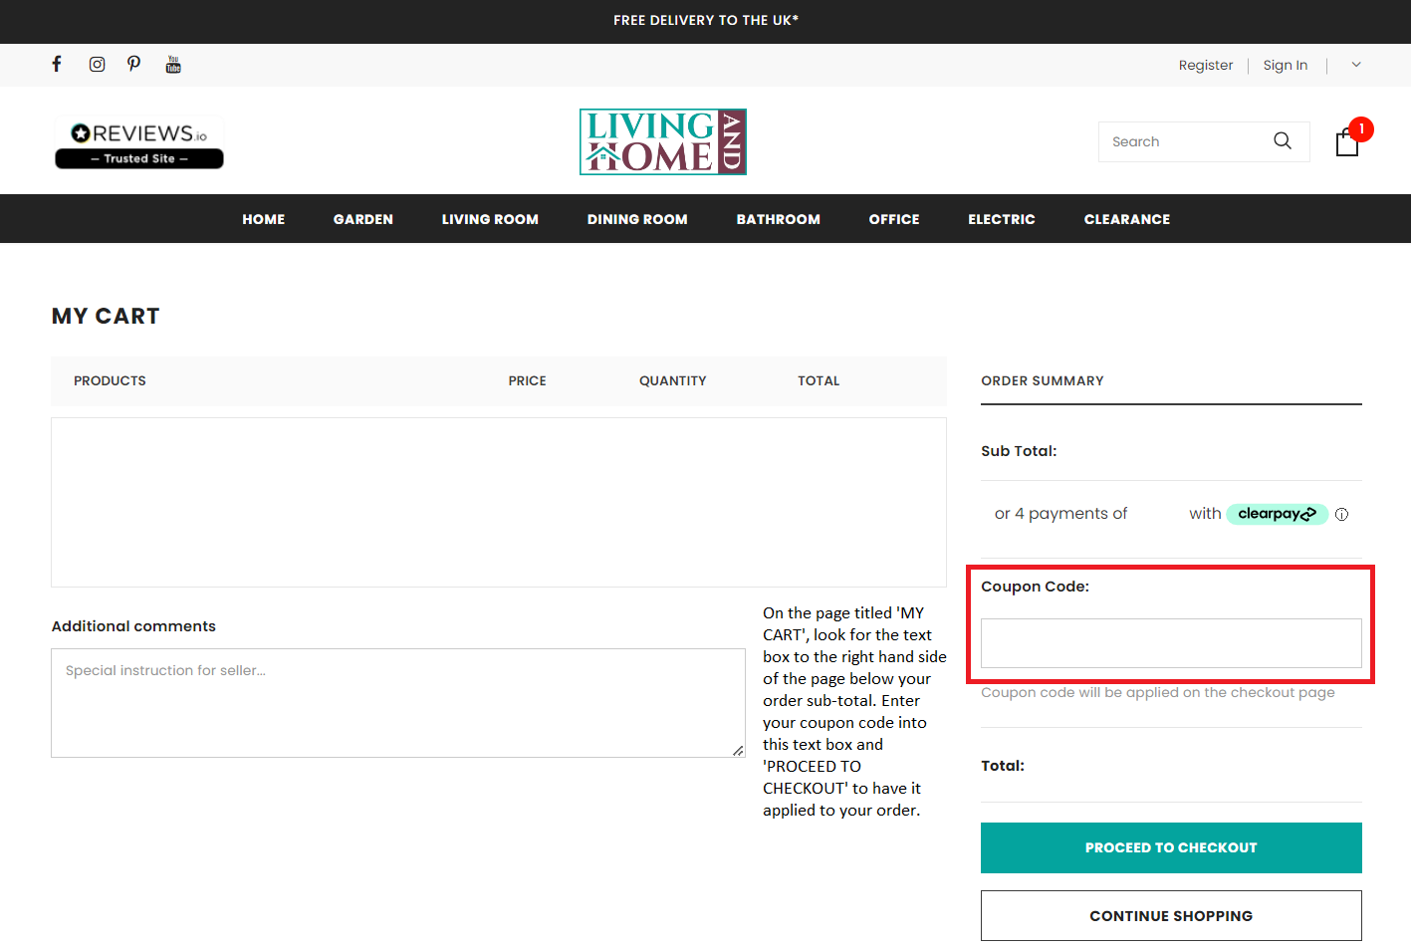The width and height of the screenshot is (1411, 949).
Task: Click the 'TOTAL' column header
Action: [x=819, y=380]
